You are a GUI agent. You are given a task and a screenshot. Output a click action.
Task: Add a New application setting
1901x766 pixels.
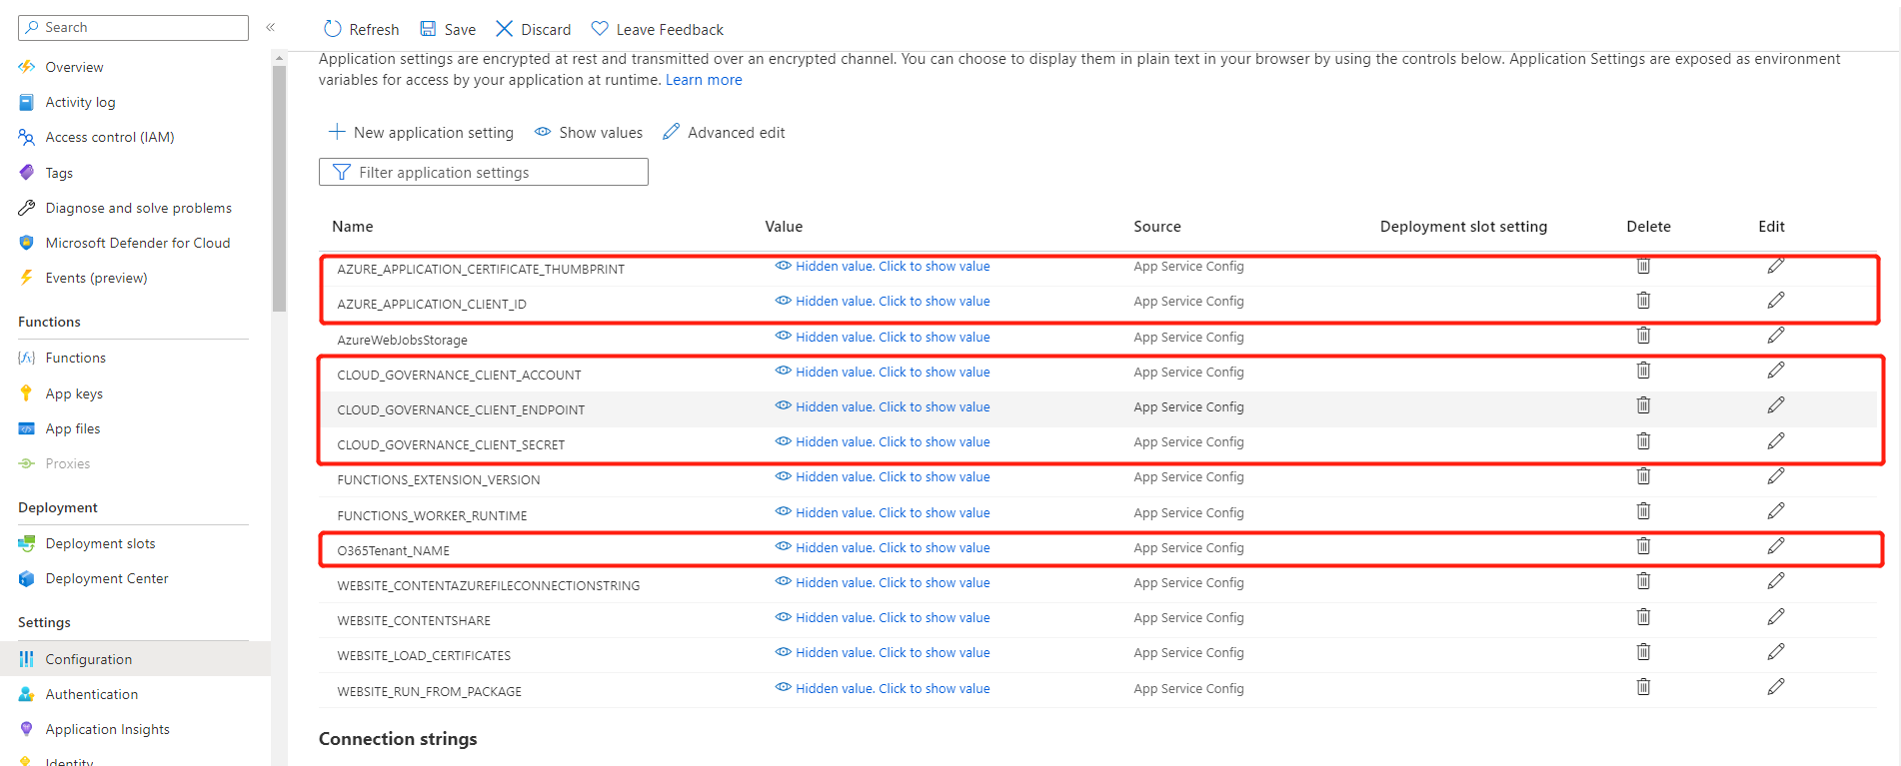[421, 133]
